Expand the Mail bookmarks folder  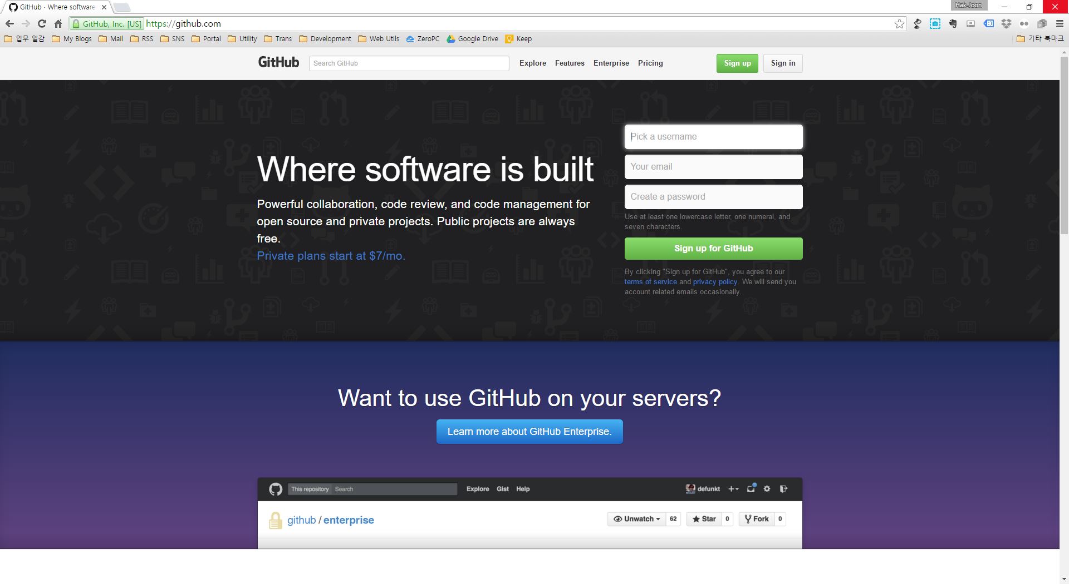point(111,38)
